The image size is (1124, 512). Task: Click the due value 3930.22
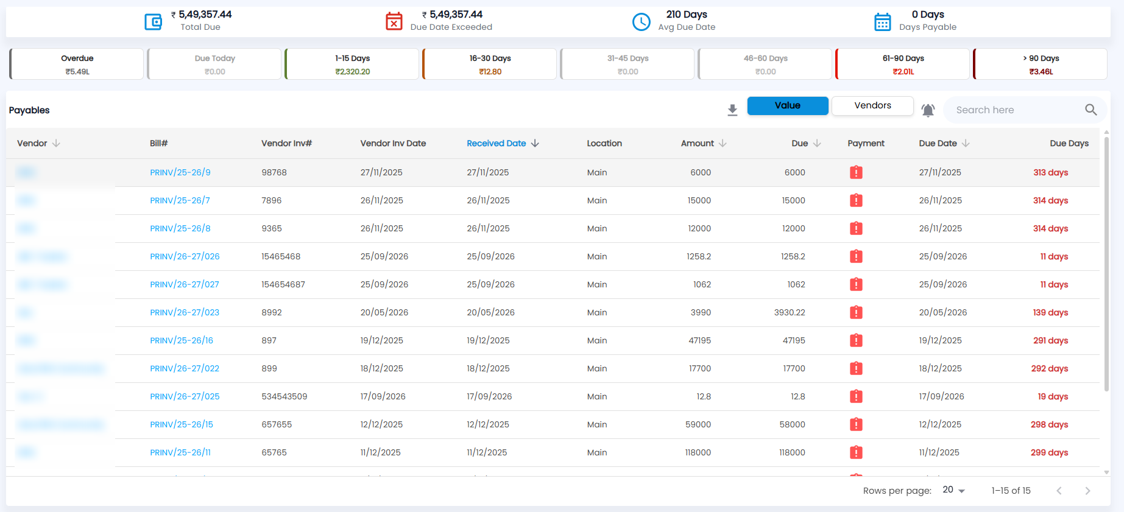790,312
